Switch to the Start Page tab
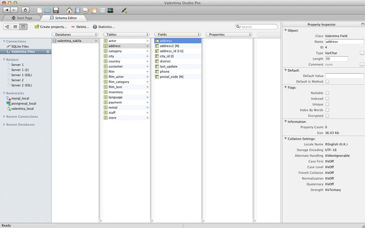The image size is (365, 228). pyautogui.click(x=21, y=18)
